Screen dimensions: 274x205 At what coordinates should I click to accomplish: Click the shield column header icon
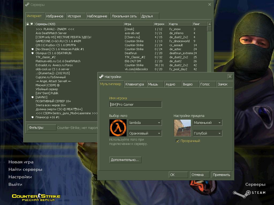[x=32, y=24]
